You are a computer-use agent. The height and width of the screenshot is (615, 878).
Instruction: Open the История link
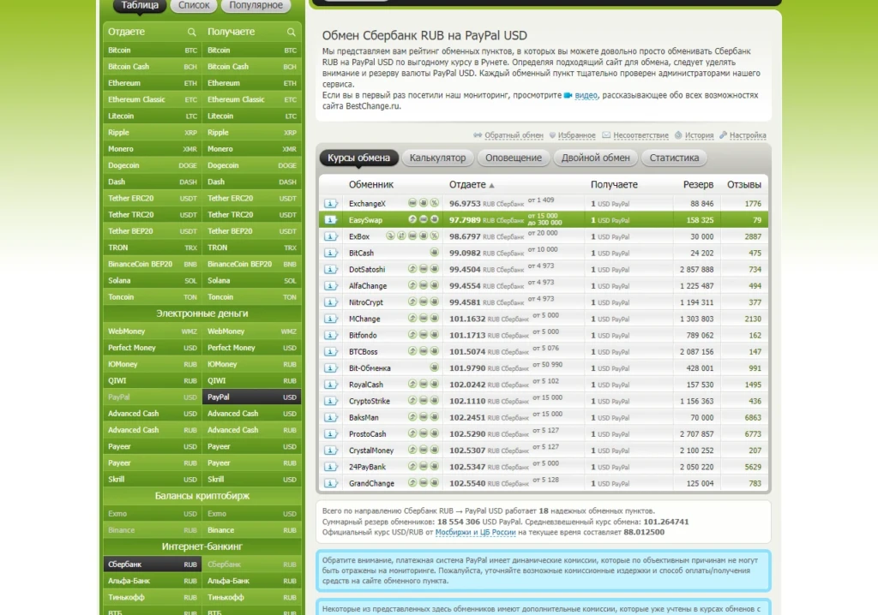point(699,135)
